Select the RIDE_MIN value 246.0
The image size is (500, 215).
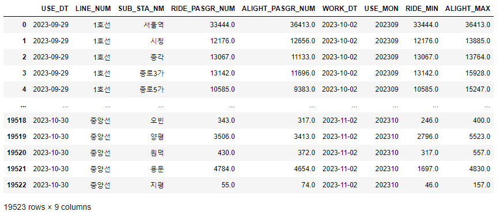[x=429, y=120]
